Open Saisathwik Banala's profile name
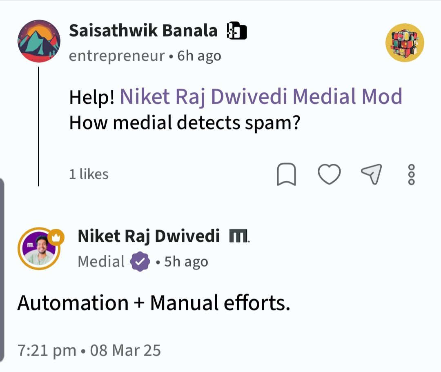Image resolution: width=441 pixels, height=372 pixels. 143,31
